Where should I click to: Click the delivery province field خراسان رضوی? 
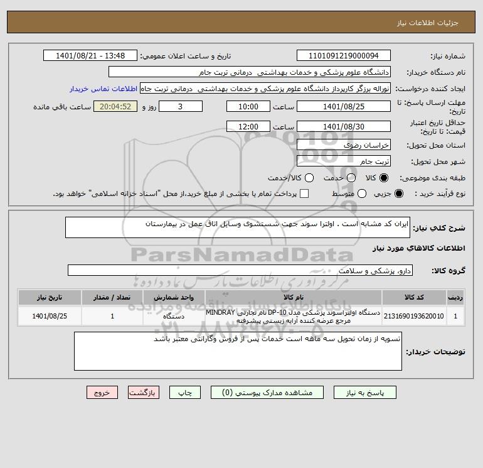coord(344,144)
